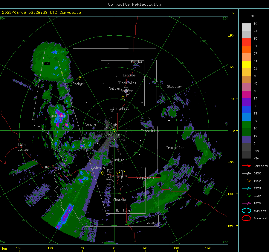
Task: Click the 04DK legend label
Action: click(x=257, y=173)
